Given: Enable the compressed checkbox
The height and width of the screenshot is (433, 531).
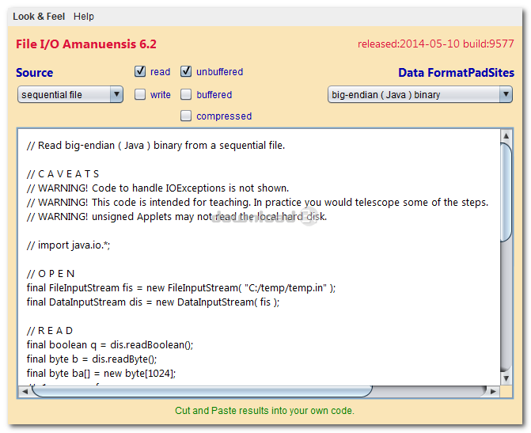Looking at the screenshot, I should tap(186, 116).
